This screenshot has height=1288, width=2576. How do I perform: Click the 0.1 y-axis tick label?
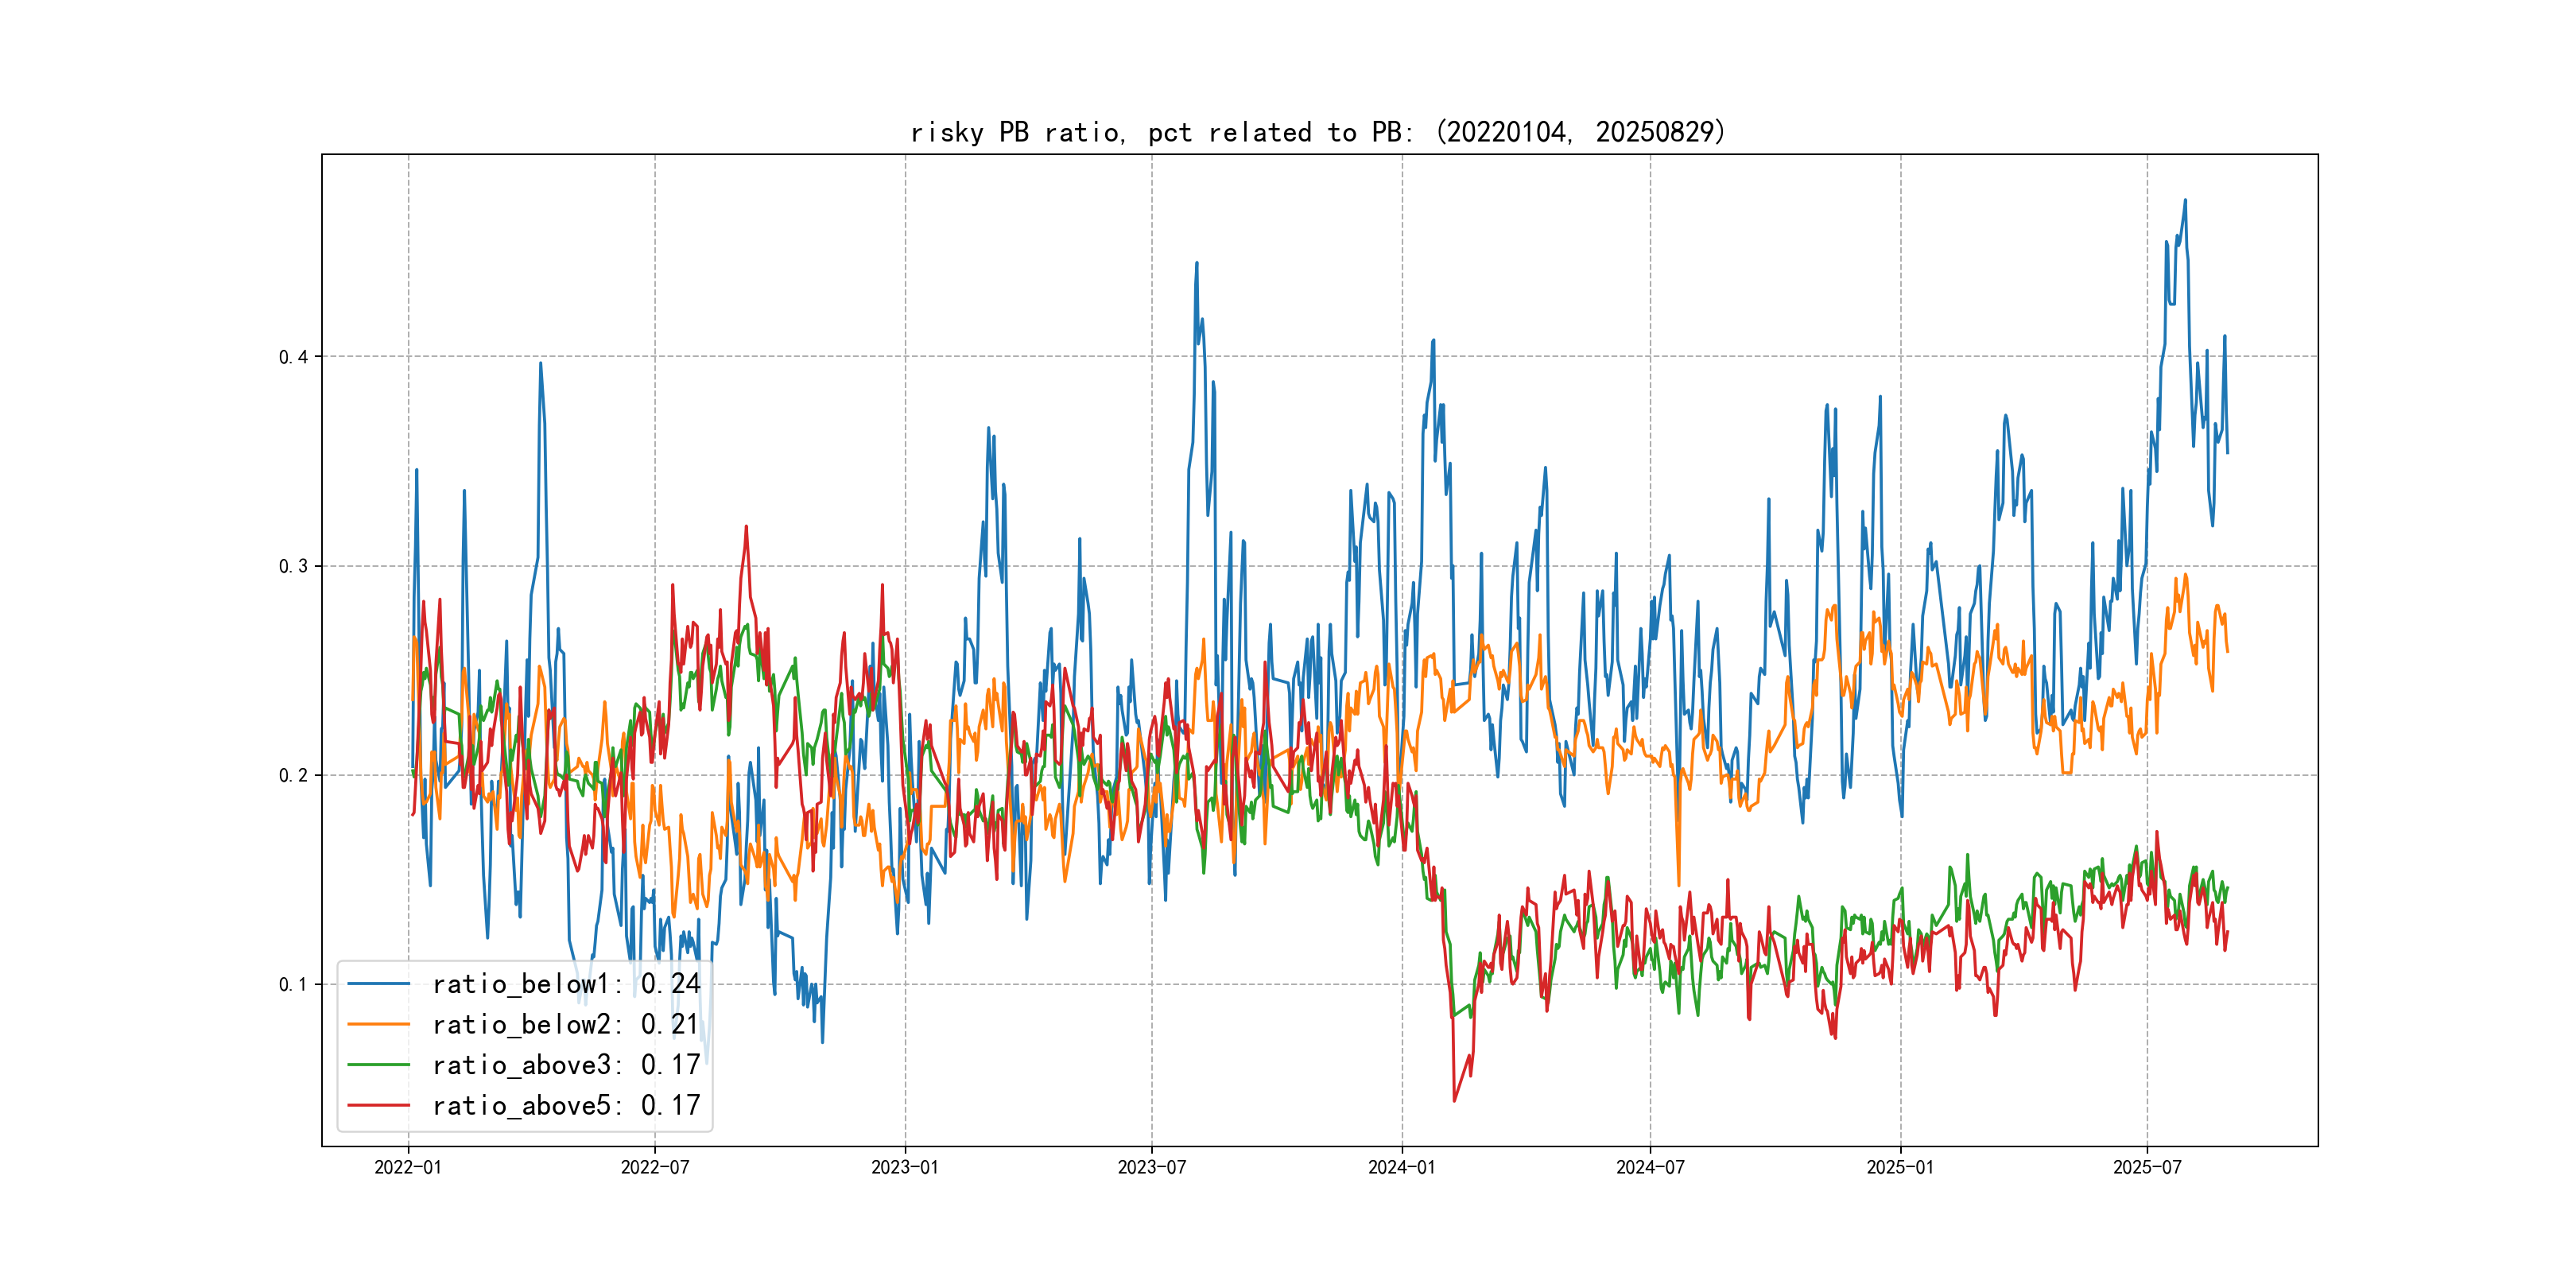293,984
